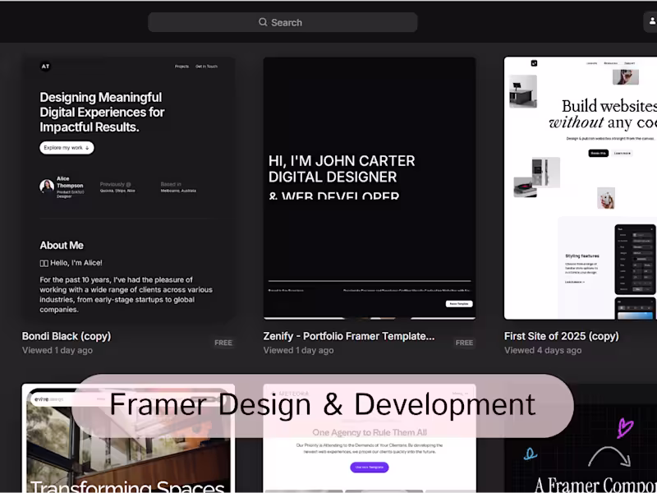
Task: Click the AT logo in Bondi Black preview
Action: (x=45, y=67)
